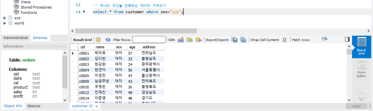Viewport: 373px width, 111px height.
Task: Select cell c0010 in cid column
Action: pos(85,87)
